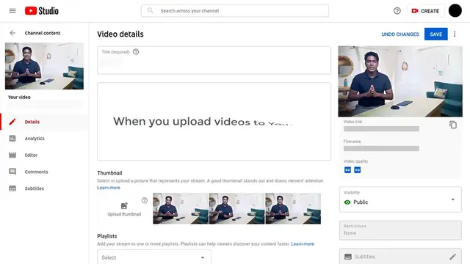Click the Create camera button
This screenshot has width=470, height=264.
pos(425,11)
